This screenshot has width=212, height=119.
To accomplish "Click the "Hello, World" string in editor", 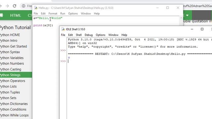I will pos(50,18).
